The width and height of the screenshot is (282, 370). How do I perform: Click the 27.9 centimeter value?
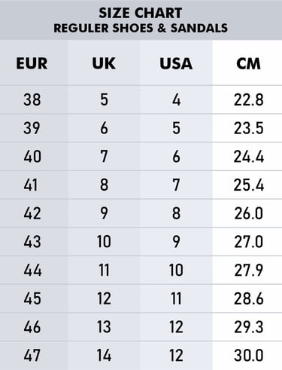point(248,270)
